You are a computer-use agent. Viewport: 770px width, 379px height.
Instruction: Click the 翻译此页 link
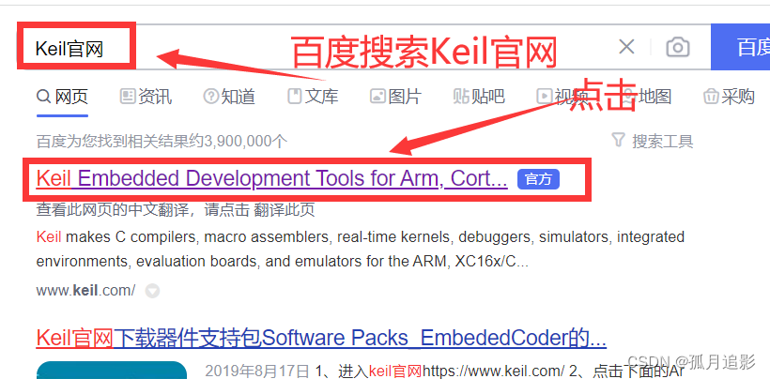pyautogui.click(x=284, y=210)
